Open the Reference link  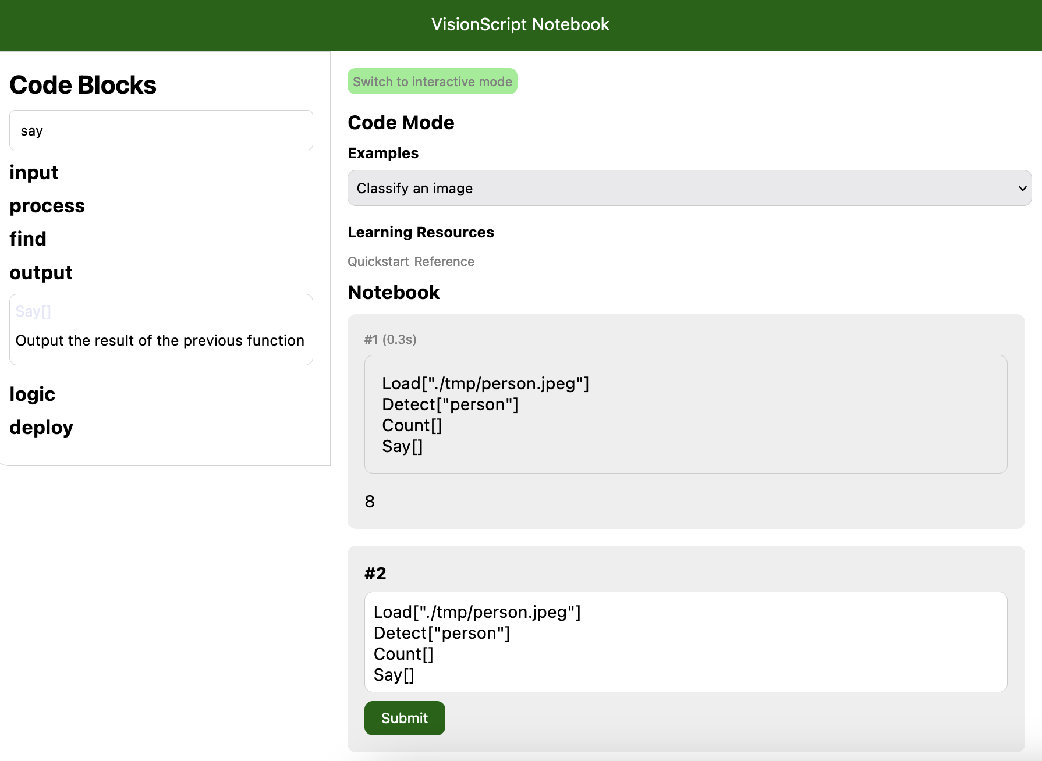444,262
